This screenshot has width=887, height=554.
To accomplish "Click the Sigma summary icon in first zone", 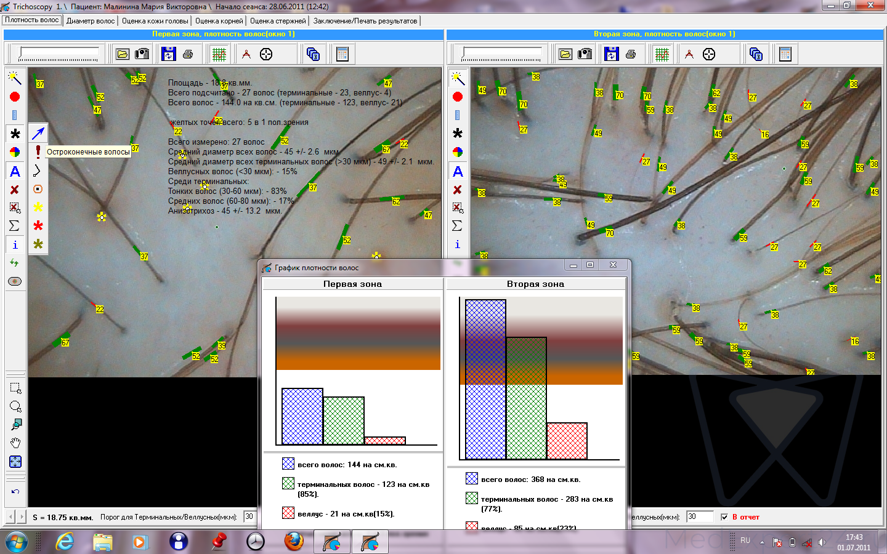I will (15, 226).
